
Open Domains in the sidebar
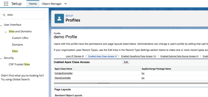tap(17, 45)
